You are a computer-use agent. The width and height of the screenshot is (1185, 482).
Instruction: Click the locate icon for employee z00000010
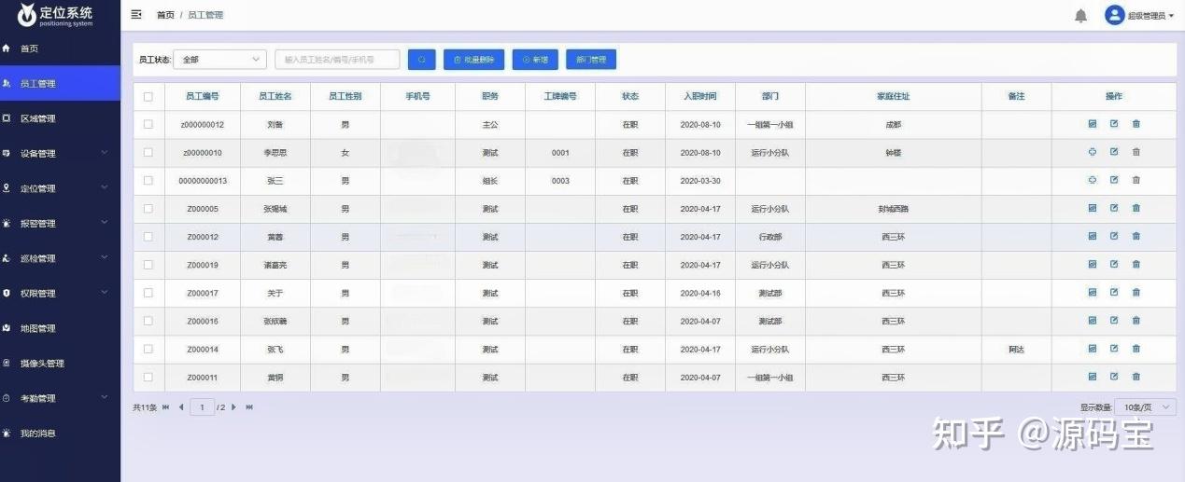click(x=1092, y=152)
